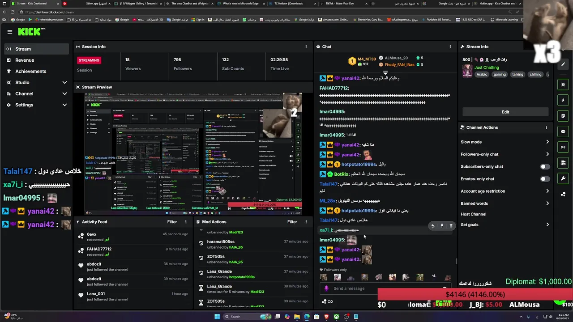Open Mod Actions kebab menu
Screen dimensions: 573x322
click(306, 222)
